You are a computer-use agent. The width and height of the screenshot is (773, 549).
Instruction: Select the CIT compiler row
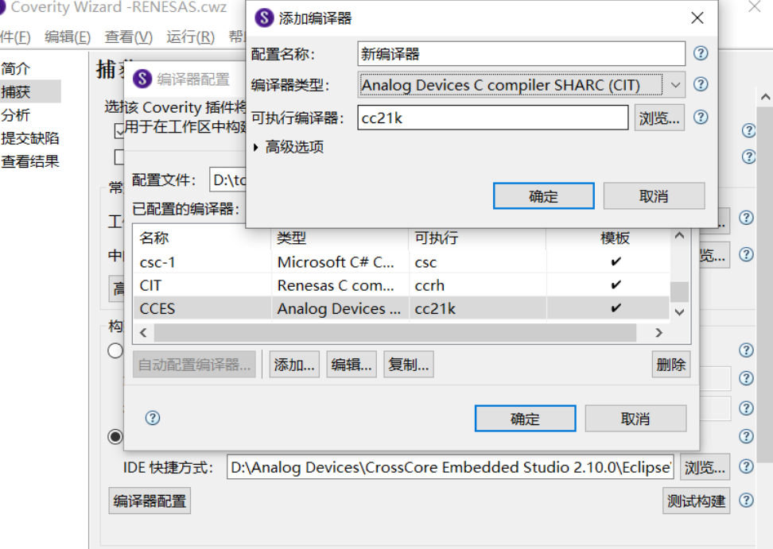[x=402, y=285]
